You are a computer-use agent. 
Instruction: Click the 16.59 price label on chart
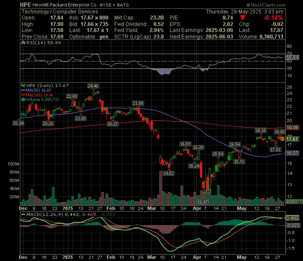[185, 144]
